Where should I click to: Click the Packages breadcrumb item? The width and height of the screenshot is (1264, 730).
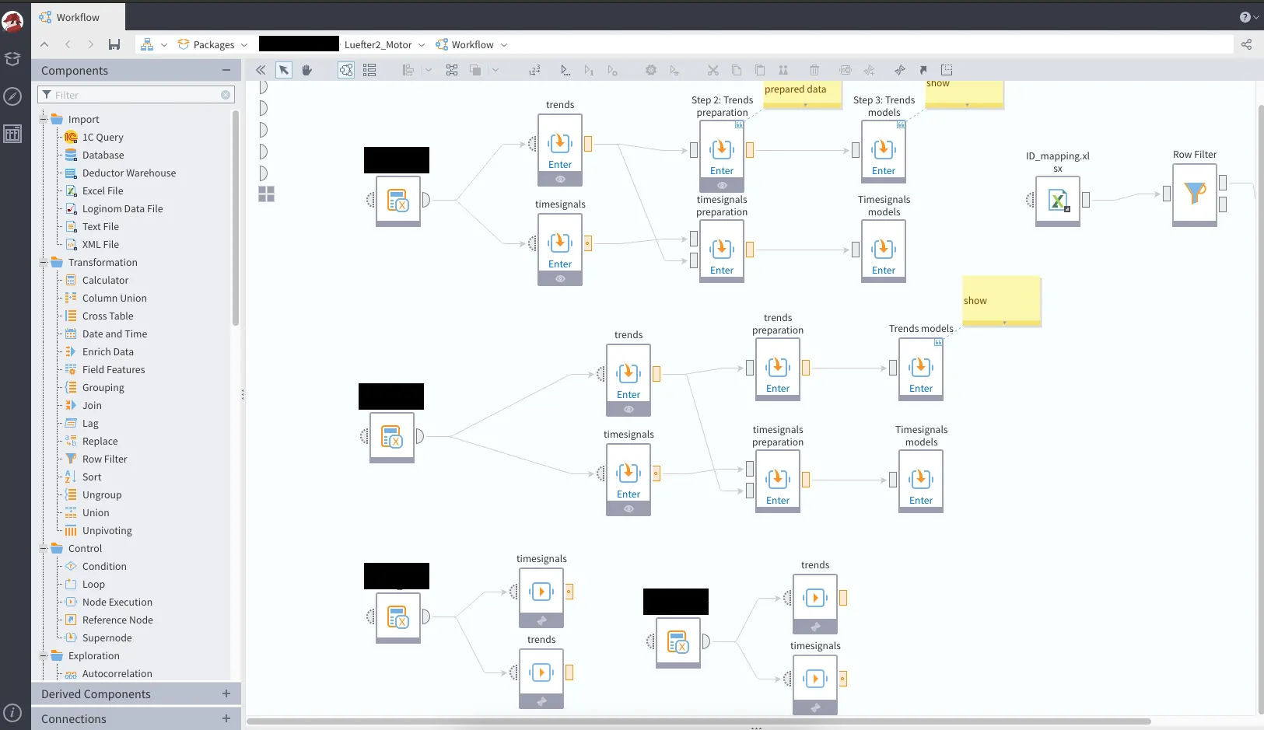pos(206,44)
